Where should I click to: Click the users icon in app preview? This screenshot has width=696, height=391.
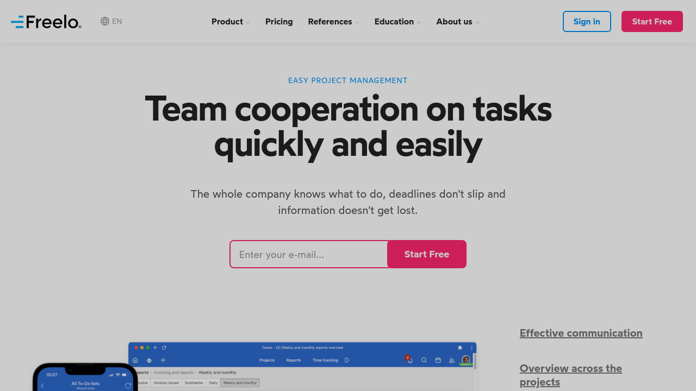coord(452,360)
